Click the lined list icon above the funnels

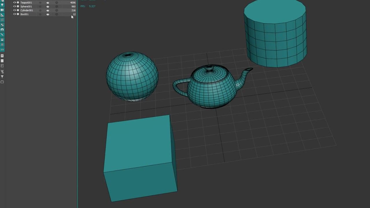2,66
